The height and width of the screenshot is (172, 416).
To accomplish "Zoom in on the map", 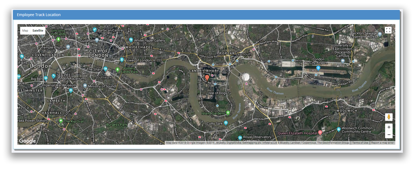I will coord(389,127).
